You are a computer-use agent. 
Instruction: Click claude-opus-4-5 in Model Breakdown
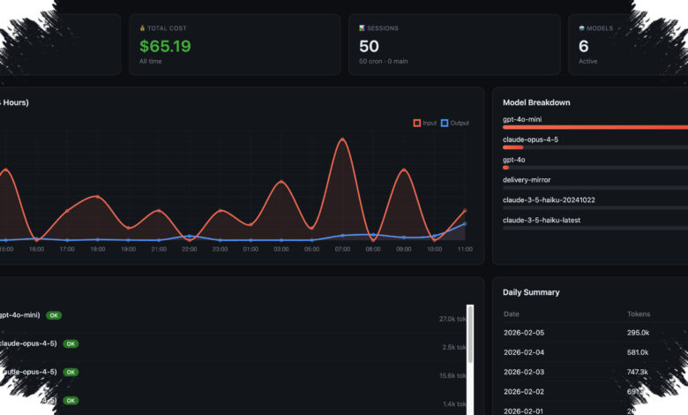tap(530, 140)
